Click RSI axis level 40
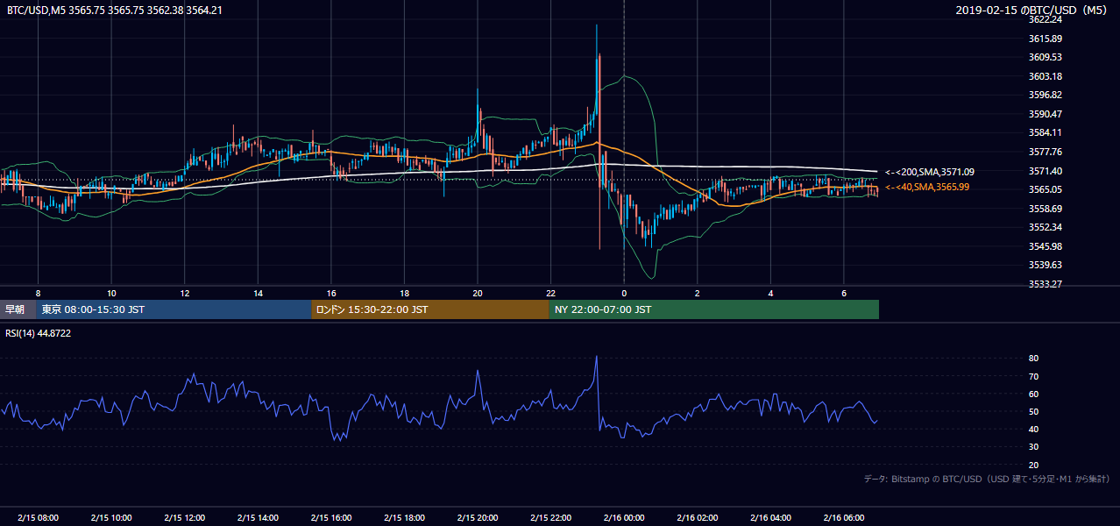The height and width of the screenshot is (526, 1120). (x=1033, y=429)
